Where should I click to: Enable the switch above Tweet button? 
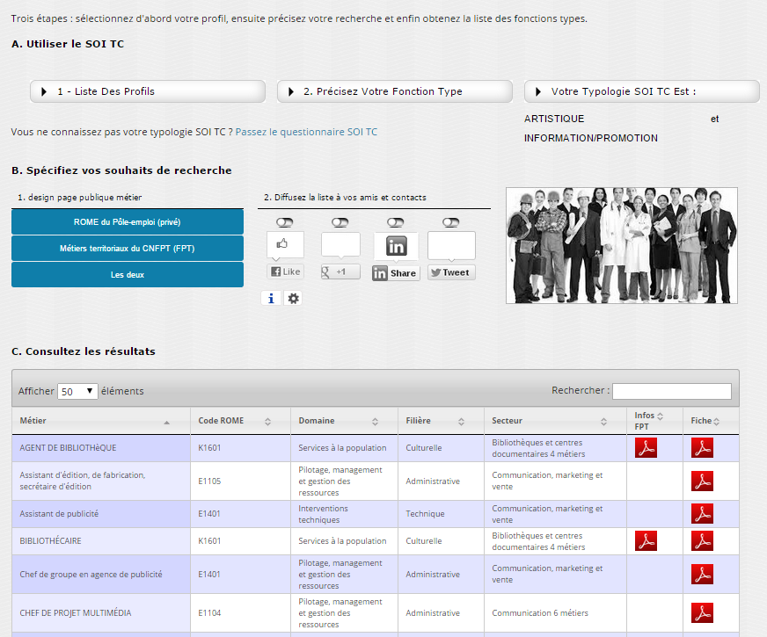[x=451, y=222]
